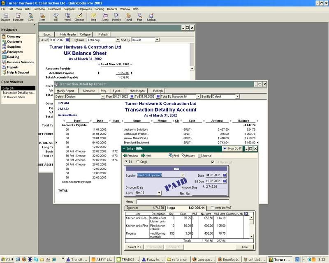Viewport: 329px width, 263px height.
Task: Open Sort By dropdown in Balance Sheet
Action: pos(157,40)
